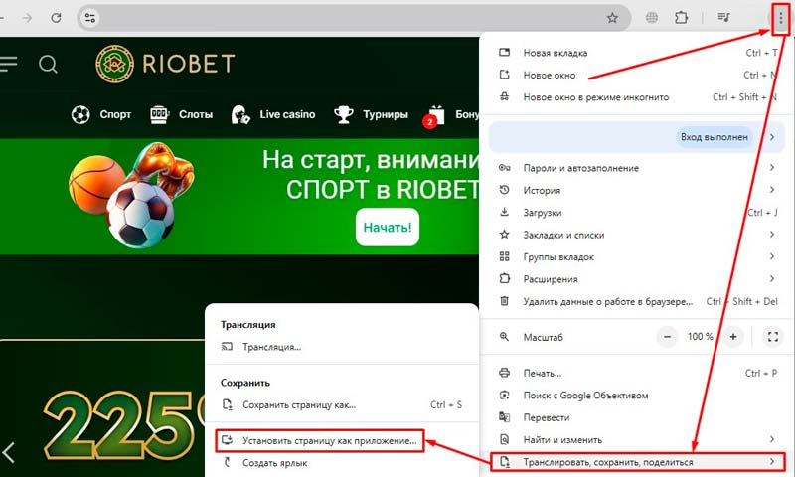This screenshot has height=477, width=795.
Task: Open the Extensions puzzle icon
Action: click(681, 18)
